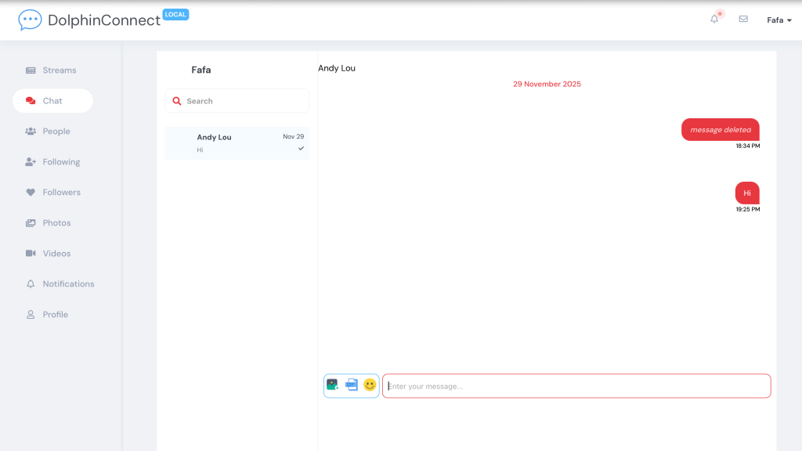The width and height of the screenshot is (802, 451).
Task: Open the envelope messages icon in header
Action: point(743,20)
